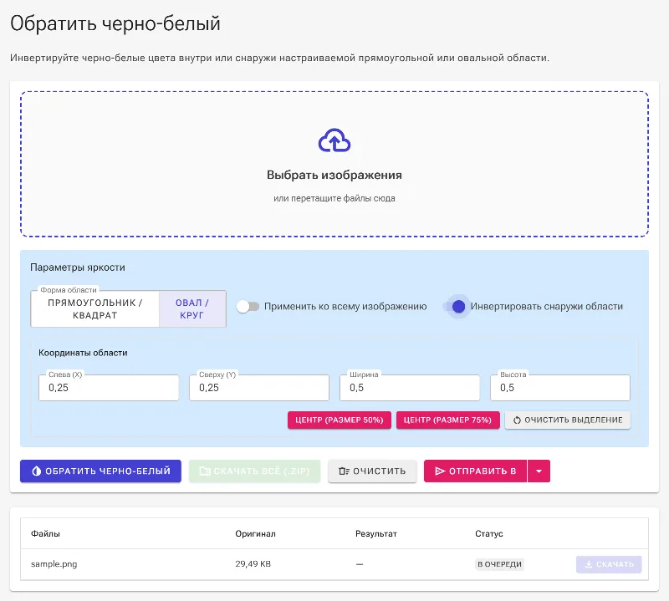
Task: Toggle 'Применить ко всему изображению' switch
Action: pos(248,306)
